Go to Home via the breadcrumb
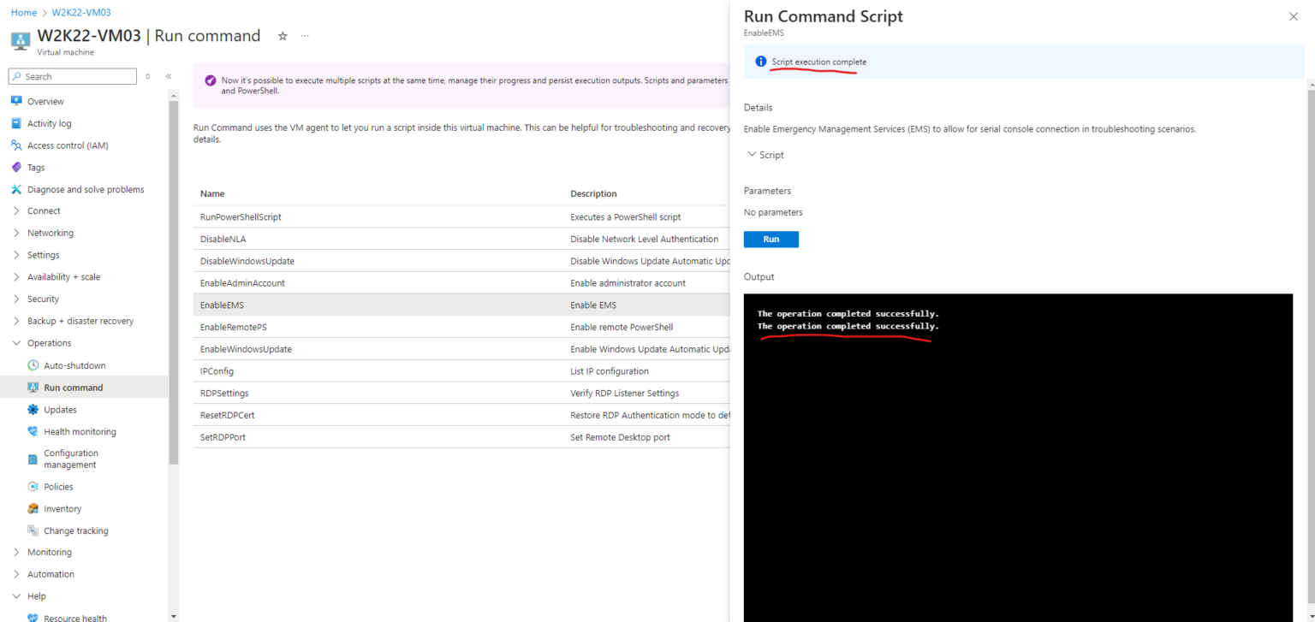This screenshot has width=1315, height=622. [x=23, y=12]
